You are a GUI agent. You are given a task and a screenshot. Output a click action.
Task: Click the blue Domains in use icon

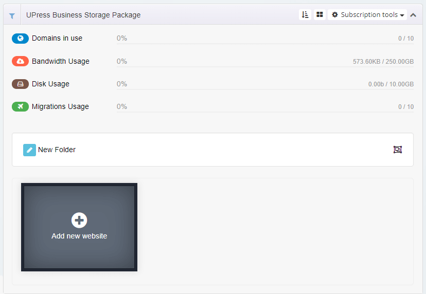tap(20, 38)
